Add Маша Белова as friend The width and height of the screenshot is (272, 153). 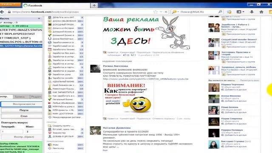pyautogui.click(x=234, y=112)
